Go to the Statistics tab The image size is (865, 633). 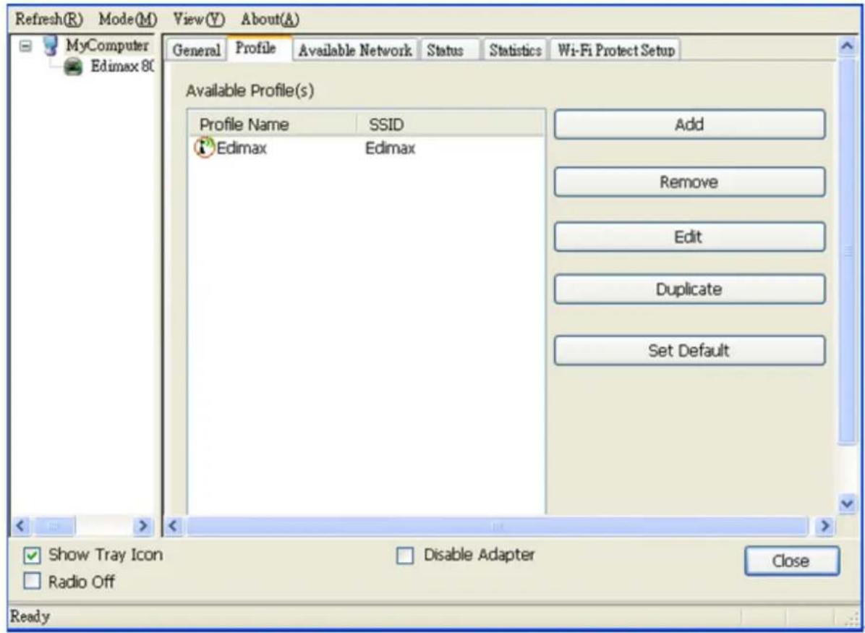click(515, 50)
